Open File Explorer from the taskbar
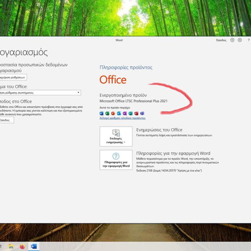 coord(11,246)
